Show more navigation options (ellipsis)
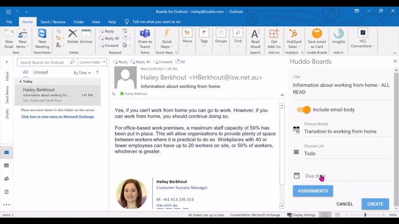Screen dimensions: 399x224 6,205
